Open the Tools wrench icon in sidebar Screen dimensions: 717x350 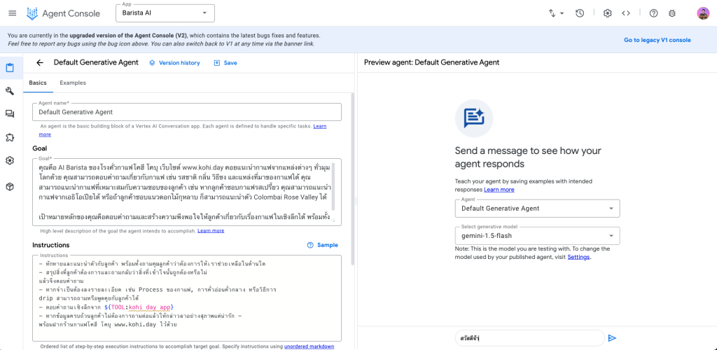coord(10,91)
